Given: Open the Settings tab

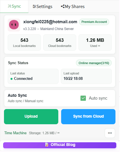Looking at the screenshot, I should pyautogui.click(x=42, y=7).
